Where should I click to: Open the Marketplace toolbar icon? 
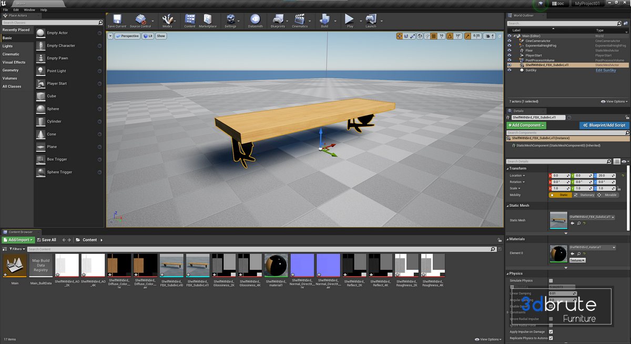[208, 21]
